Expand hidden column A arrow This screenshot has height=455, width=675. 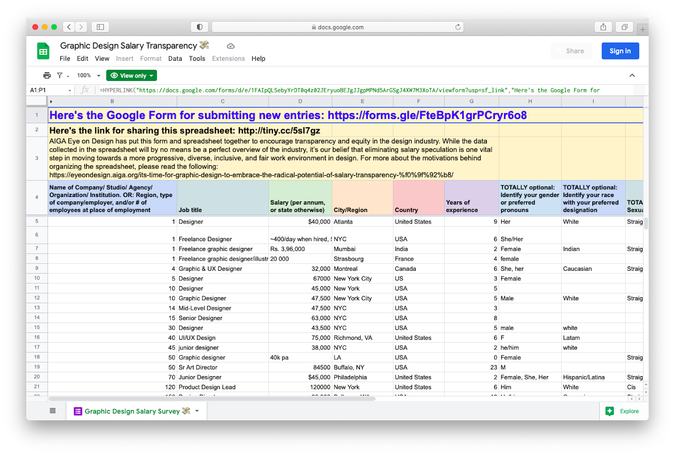(51, 102)
